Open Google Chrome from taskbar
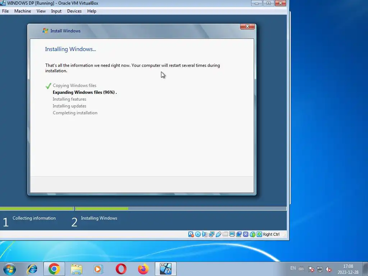 pos(54,269)
